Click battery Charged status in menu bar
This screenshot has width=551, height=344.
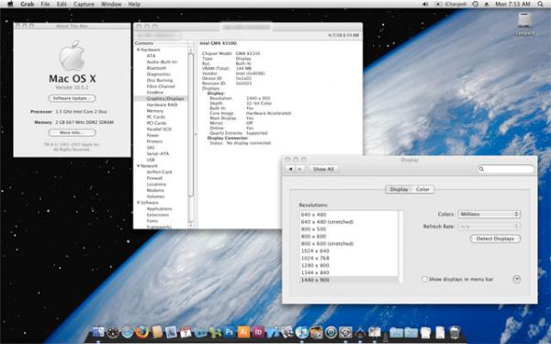tap(452, 4)
